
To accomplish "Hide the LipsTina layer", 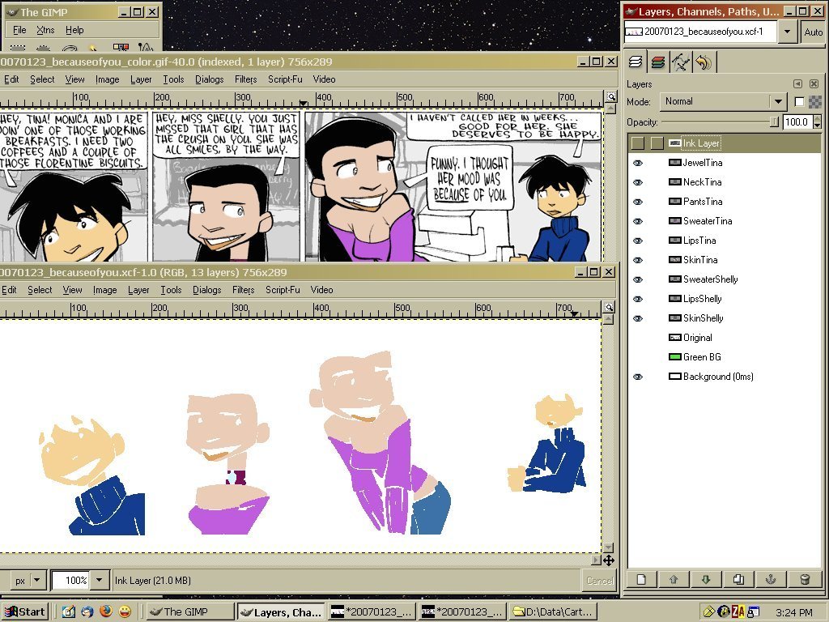I will [x=638, y=241].
